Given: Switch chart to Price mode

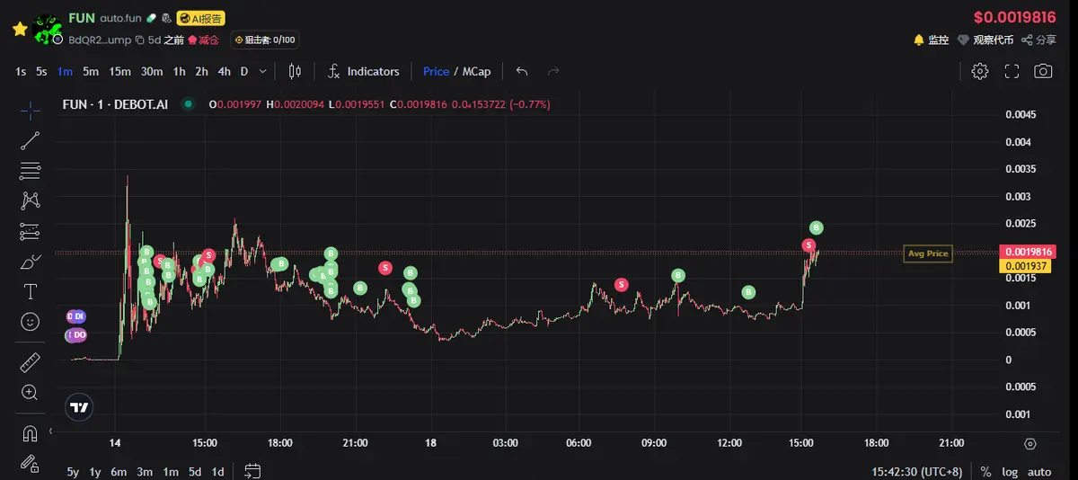Looking at the screenshot, I should [x=436, y=71].
